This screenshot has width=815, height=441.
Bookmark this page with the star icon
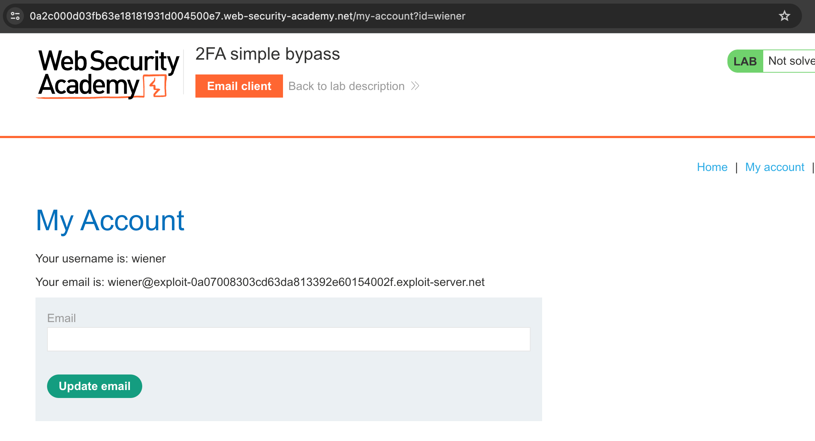[x=784, y=16]
